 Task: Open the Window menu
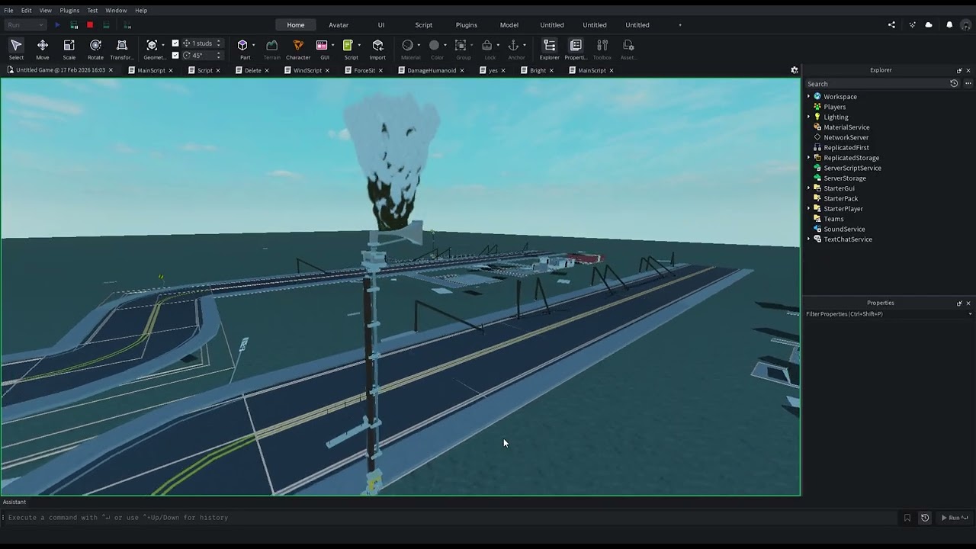(116, 11)
